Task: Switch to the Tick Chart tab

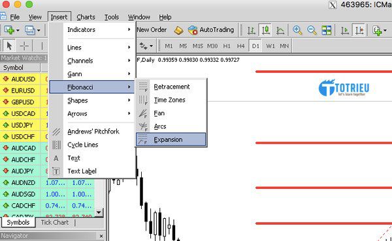Action: (55, 222)
